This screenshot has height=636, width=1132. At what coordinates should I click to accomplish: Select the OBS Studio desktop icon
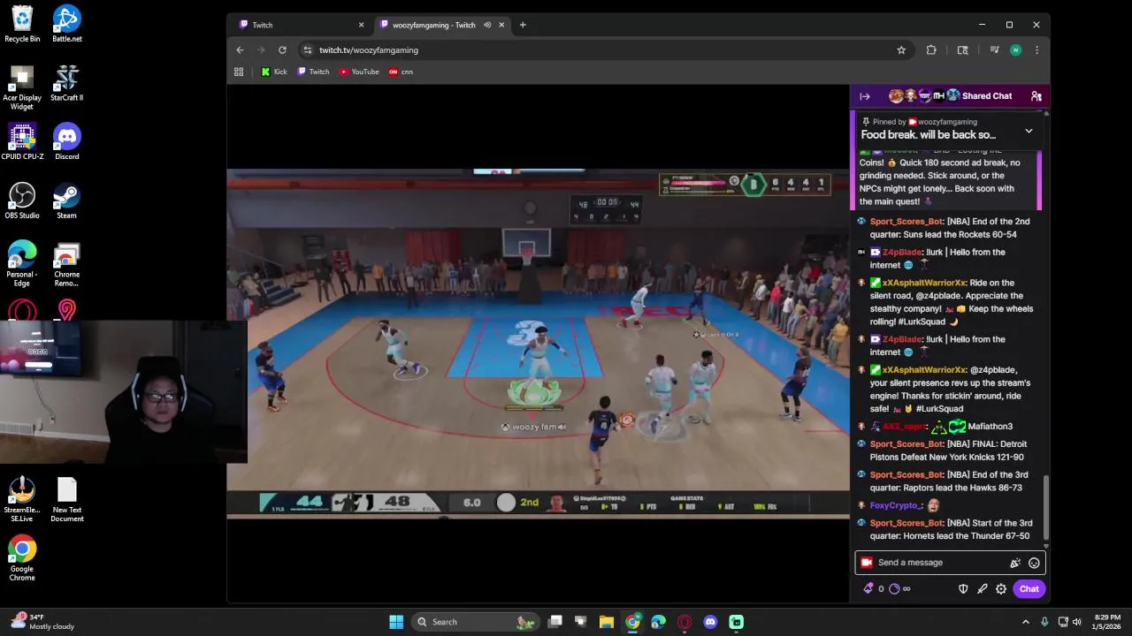coord(22,201)
